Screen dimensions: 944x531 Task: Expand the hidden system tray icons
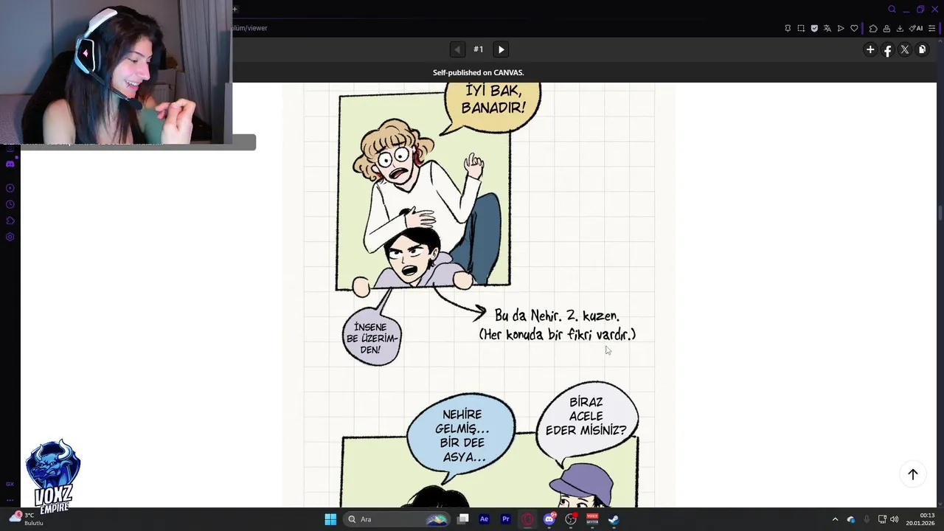click(835, 519)
